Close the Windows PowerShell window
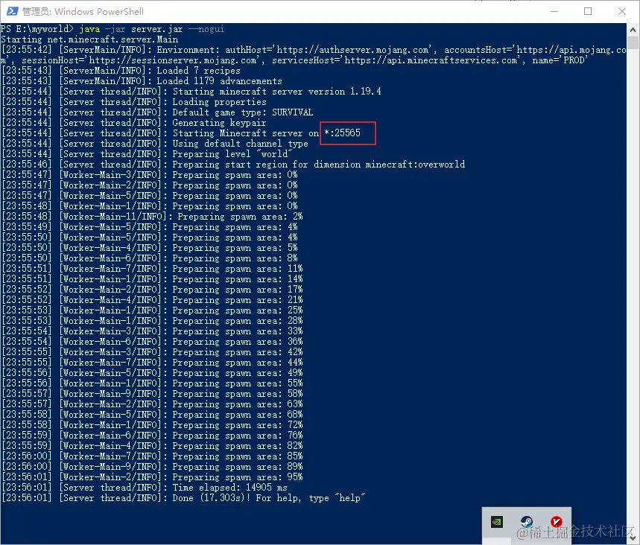Viewport: 640px width, 545px height. coord(621,11)
